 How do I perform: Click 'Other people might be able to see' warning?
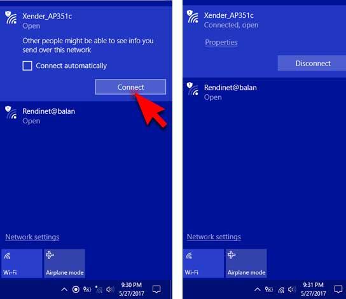click(x=88, y=45)
